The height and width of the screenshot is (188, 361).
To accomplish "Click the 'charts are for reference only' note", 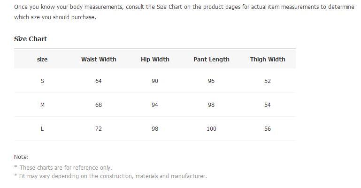I will point(63,167).
